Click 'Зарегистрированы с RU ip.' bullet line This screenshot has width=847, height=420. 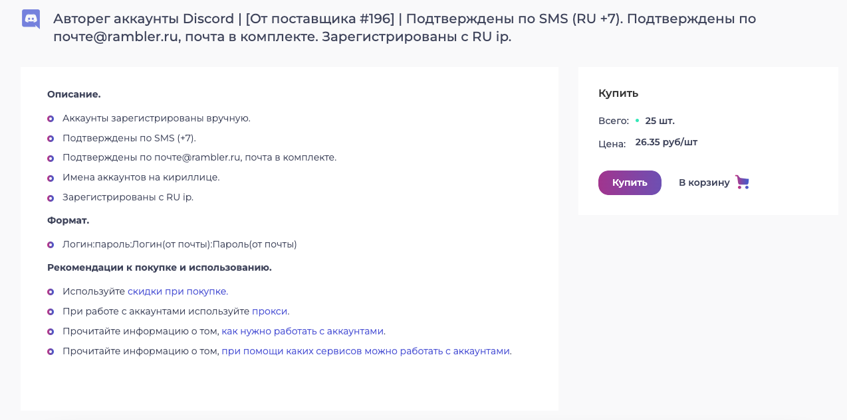coord(128,197)
